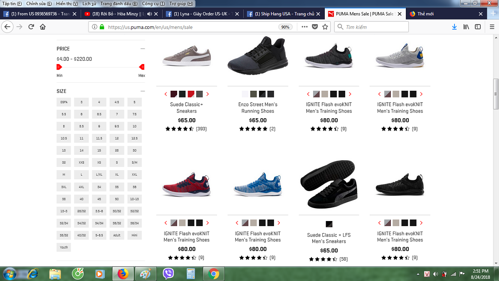Reset zoom using the 90% badge
This screenshot has width=499, height=281.
[x=285, y=27]
